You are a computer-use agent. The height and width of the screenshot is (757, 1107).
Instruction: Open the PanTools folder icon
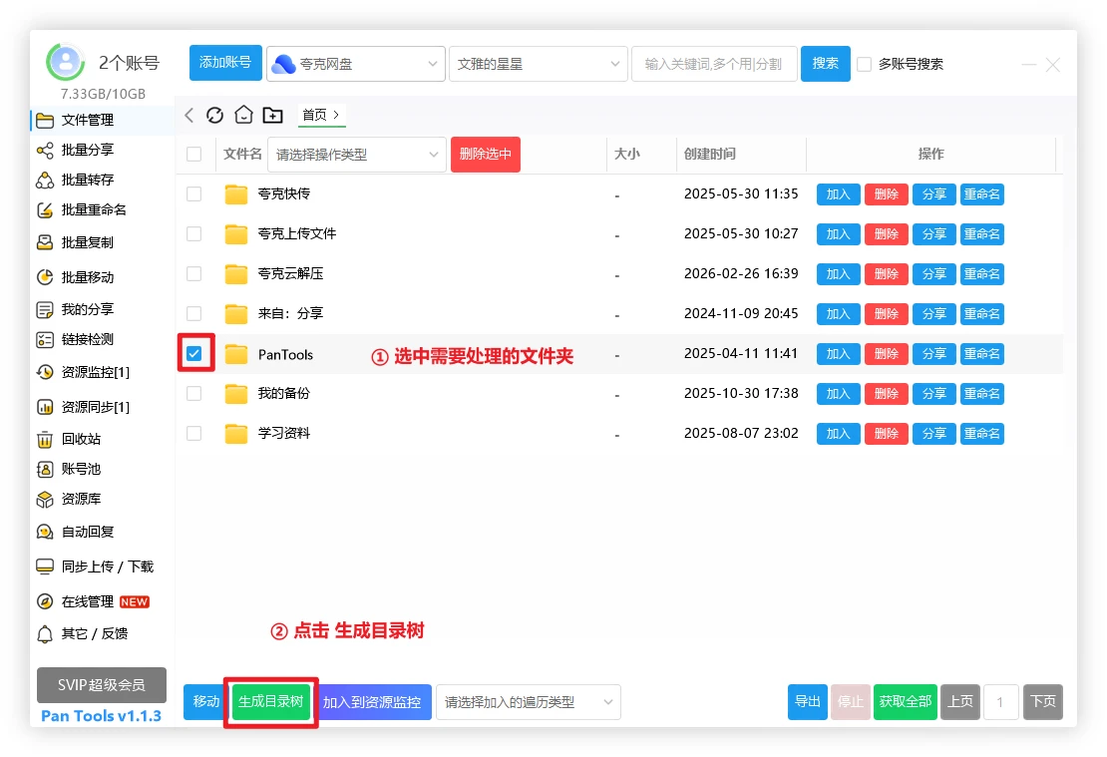(236, 354)
